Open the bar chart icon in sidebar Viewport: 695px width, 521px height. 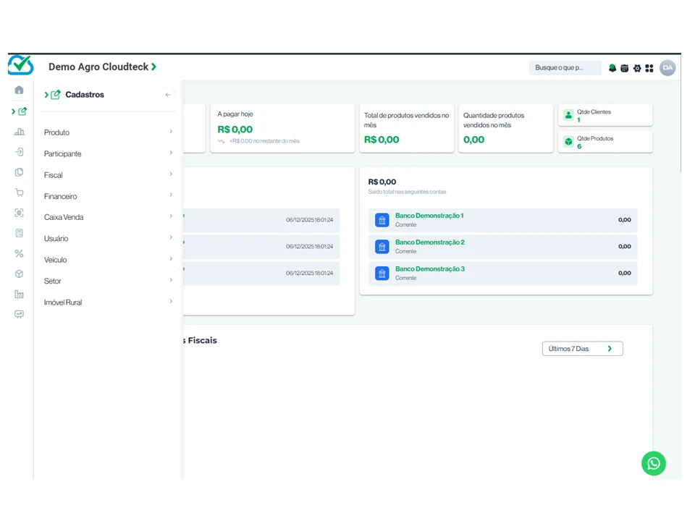19,132
